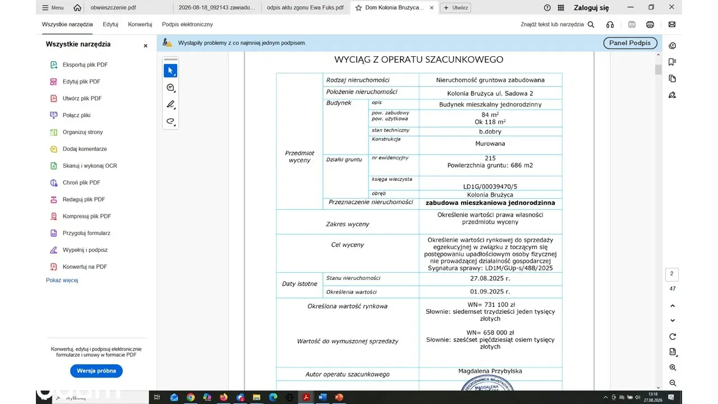The image size is (718, 404).
Task: Open File Explorer from the taskbar
Action: click(256, 397)
